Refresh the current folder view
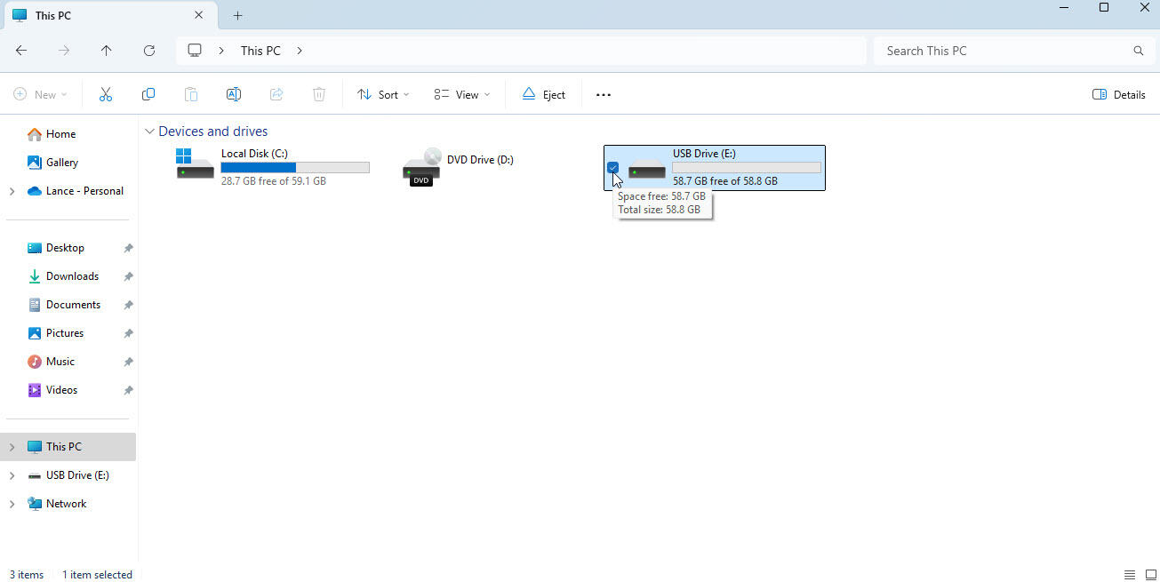The height and width of the screenshot is (582, 1160). coord(149,51)
